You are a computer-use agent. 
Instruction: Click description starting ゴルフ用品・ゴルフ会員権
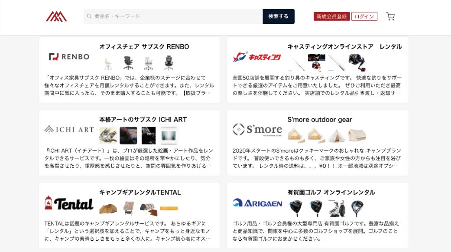316,231
